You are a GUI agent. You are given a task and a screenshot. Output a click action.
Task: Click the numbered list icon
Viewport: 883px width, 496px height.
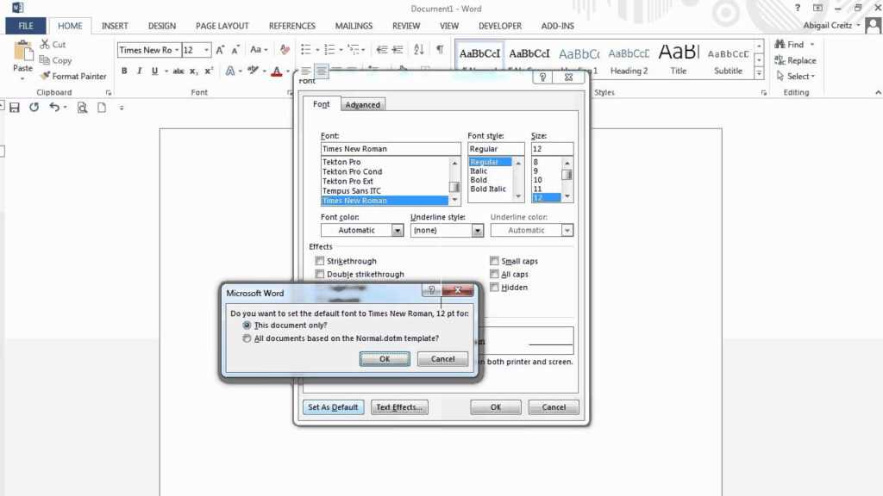329,48
